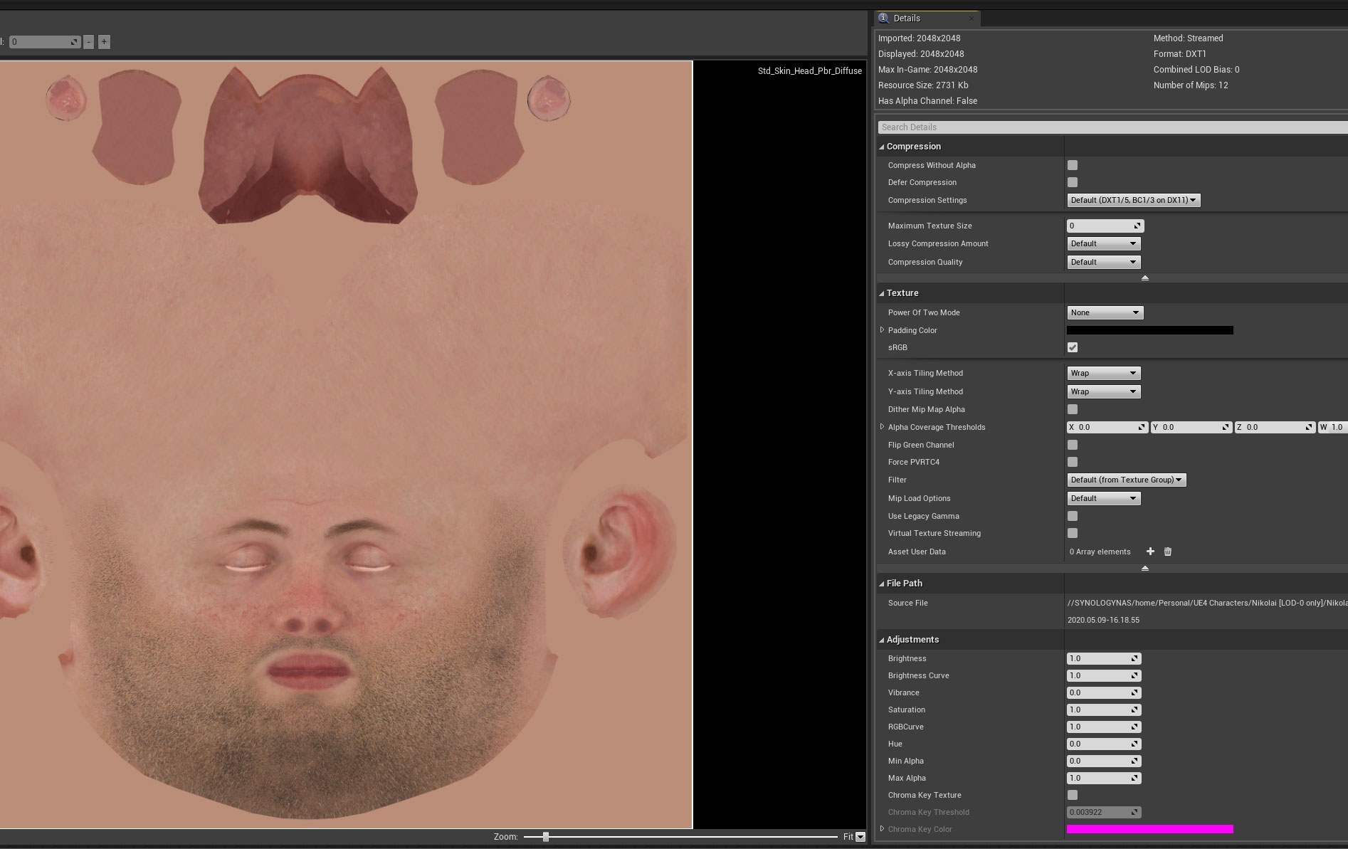
Task: Click the Hue value field
Action: click(x=1103, y=744)
